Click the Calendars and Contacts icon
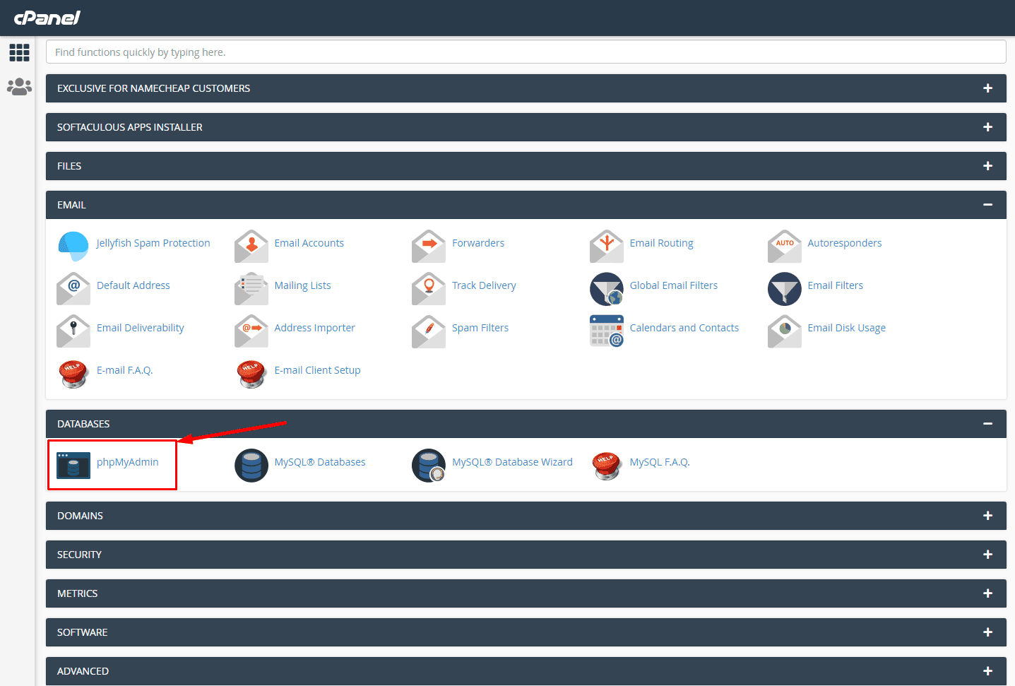1015x686 pixels. (x=607, y=331)
